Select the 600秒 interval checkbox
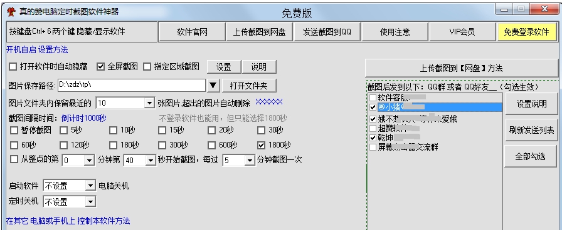Screen dimensions: 562x230 [x=211, y=145]
